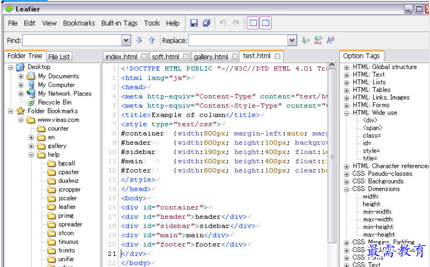The height and width of the screenshot is (267, 430).
Task: Insert the class= attribute option
Action: 371,136
